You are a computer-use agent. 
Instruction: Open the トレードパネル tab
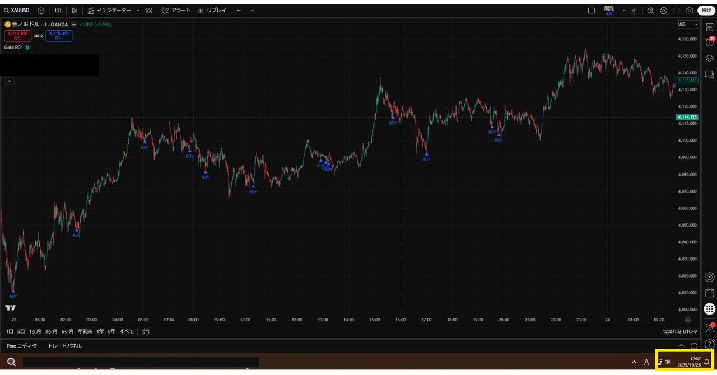(x=64, y=346)
